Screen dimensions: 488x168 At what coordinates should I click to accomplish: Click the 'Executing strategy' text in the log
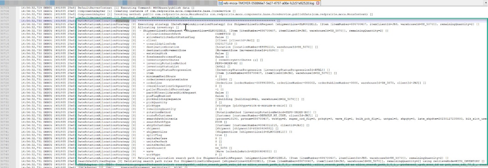154,24
